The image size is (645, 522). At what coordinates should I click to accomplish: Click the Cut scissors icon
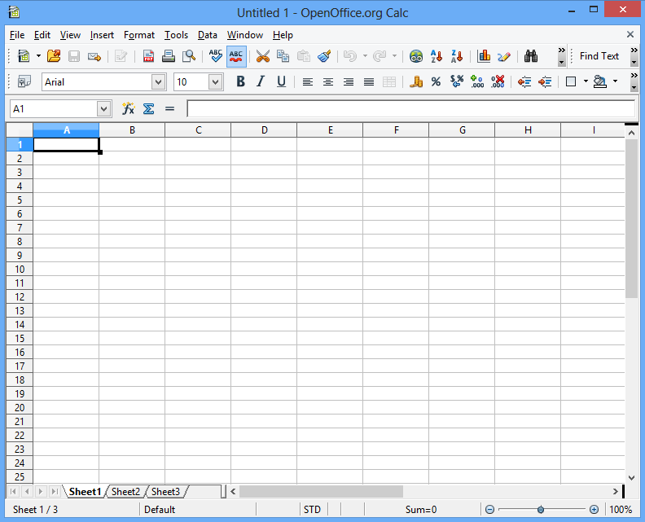[262, 56]
